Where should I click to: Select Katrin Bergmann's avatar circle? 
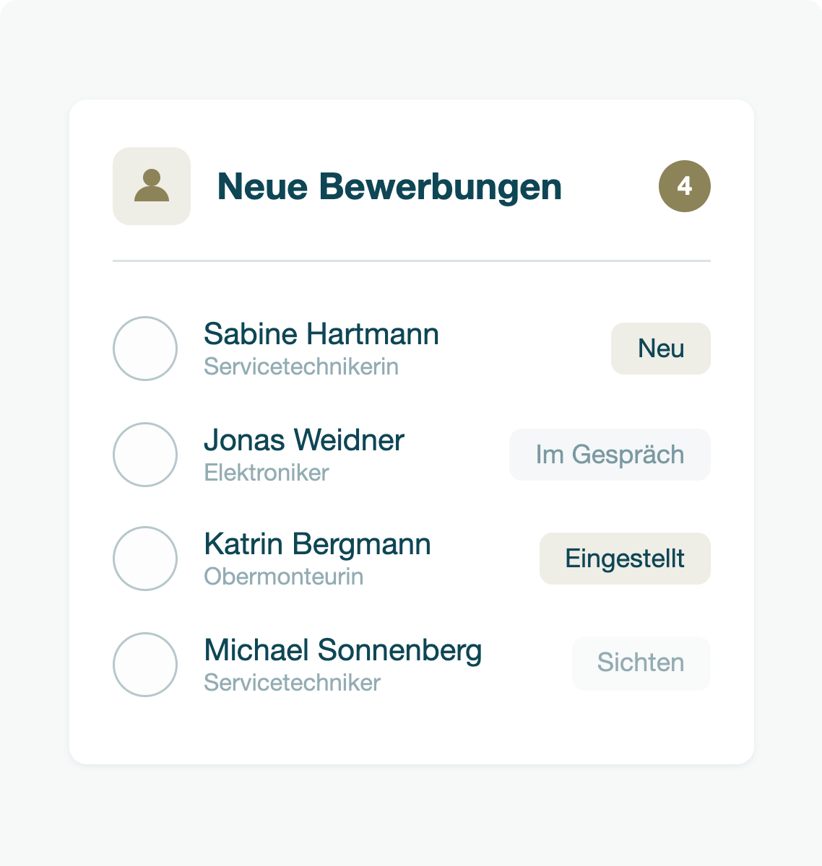tap(145, 559)
